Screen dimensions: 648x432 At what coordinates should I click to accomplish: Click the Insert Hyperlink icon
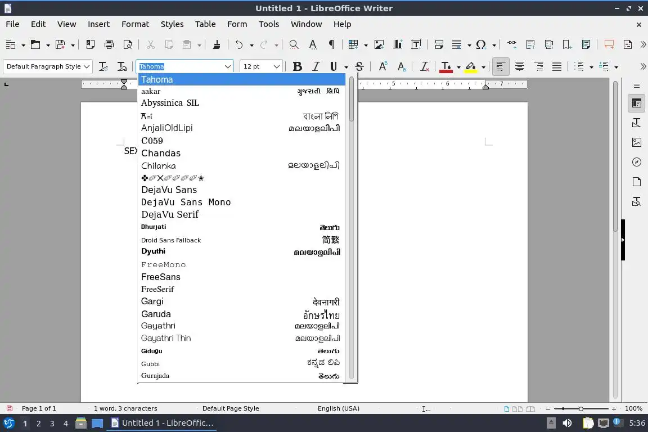point(512,44)
